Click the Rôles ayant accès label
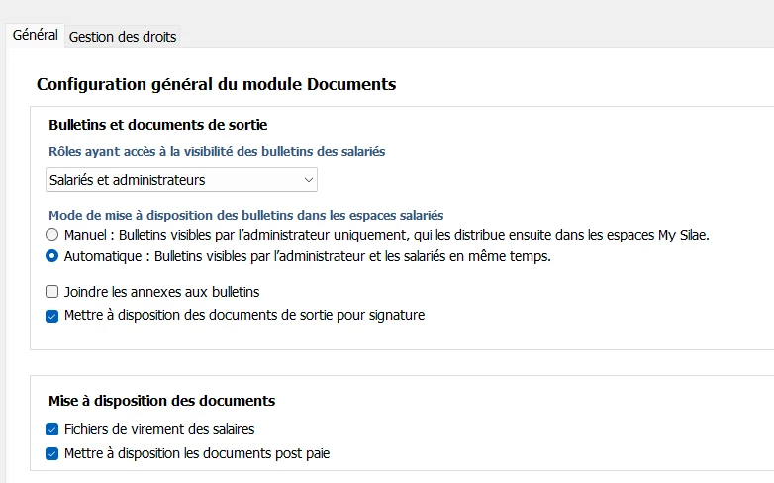This screenshot has height=483, width=774. pos(217,152)
